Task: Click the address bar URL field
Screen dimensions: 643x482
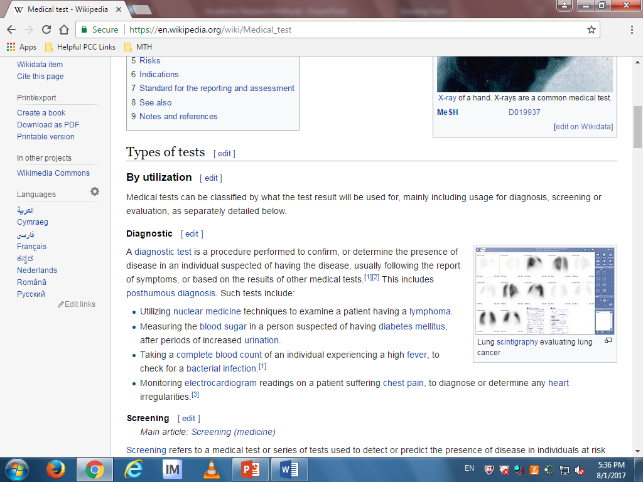Action: [352, 29]
